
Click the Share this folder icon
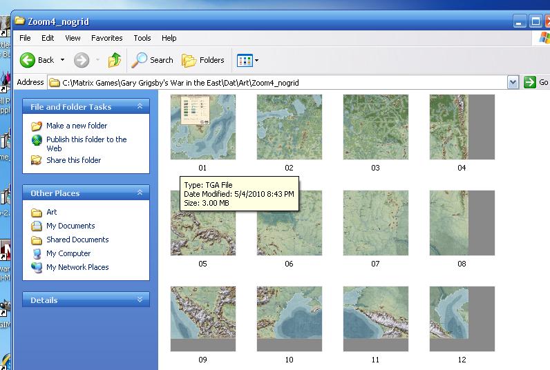pyautogui.click(x=37, y=160)
